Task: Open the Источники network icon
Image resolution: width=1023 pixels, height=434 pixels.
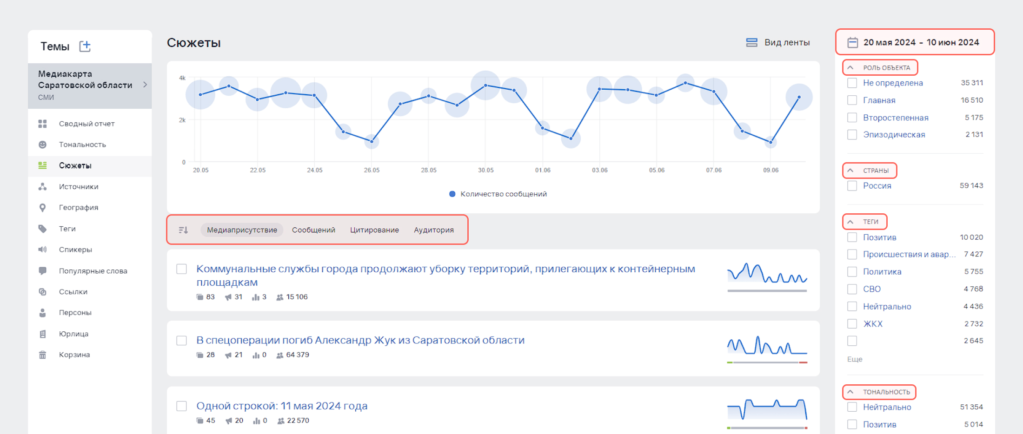Action: pos(42,186)
